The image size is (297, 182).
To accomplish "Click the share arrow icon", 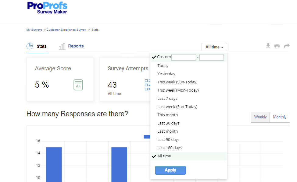I will pyautogui.click(x=287, y=46).
